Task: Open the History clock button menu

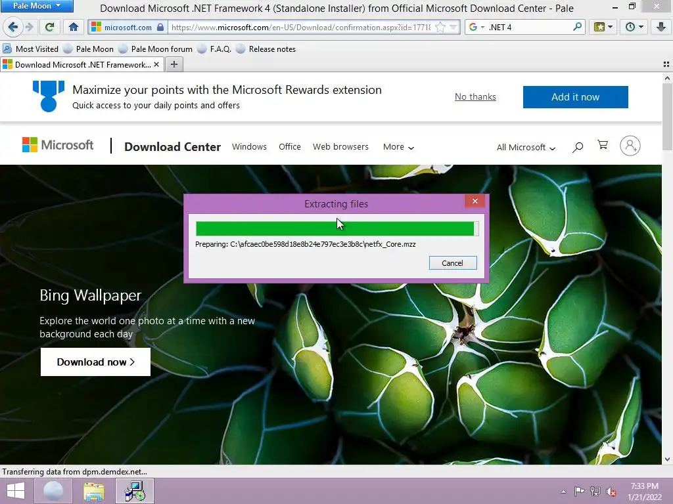Action: [x=634, y=27]
